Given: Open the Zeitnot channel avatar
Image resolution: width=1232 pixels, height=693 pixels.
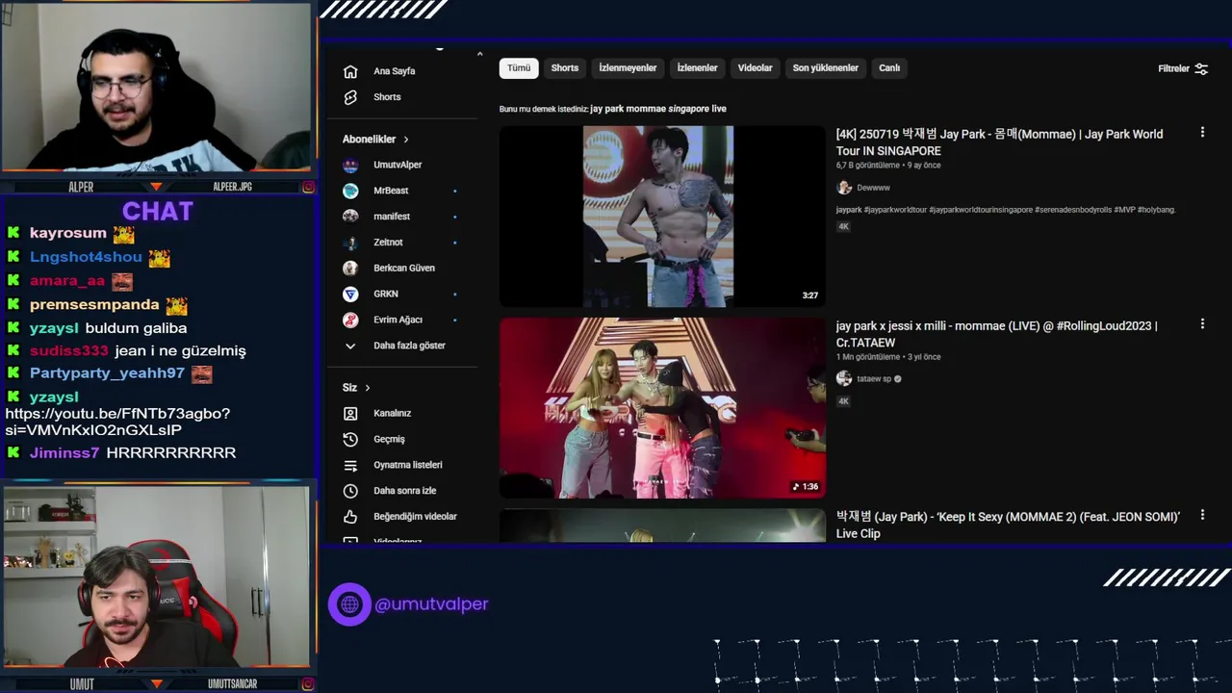Looking at the screenshot, I should 350,243.
